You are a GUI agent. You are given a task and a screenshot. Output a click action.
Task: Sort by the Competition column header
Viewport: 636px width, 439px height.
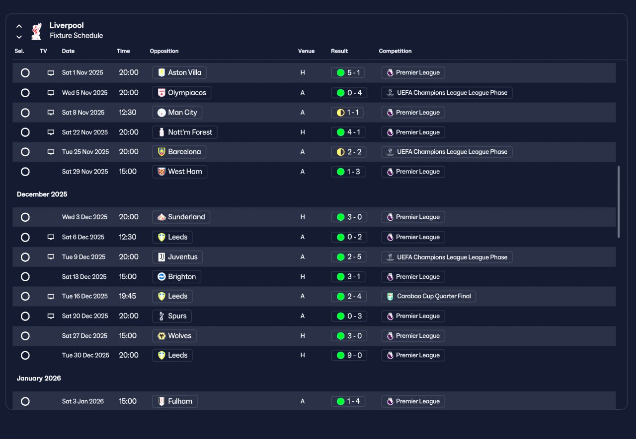point(395,51)
